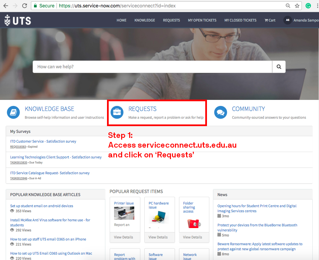Click the 'My Surveys' panel heading

coord(20,132)
